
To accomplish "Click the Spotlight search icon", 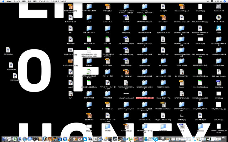I will [225, 2].
